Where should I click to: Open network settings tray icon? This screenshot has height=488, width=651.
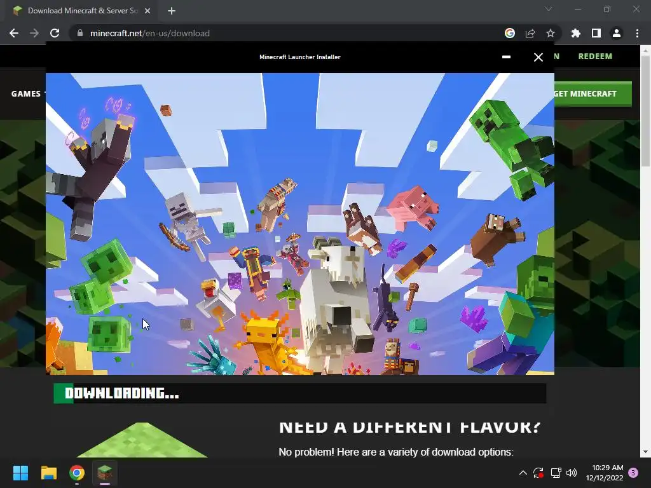(556, 473)
